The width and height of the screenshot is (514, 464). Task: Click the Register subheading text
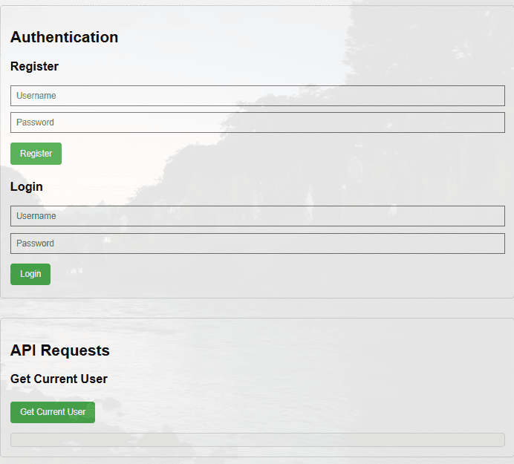tap(34, 66)
